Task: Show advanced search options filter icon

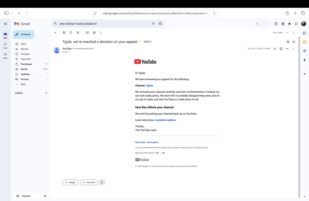Action: pos(160,24)
